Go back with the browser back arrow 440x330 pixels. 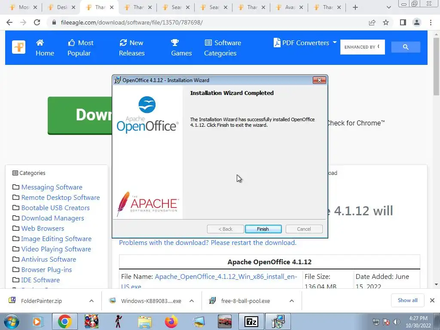9,22
